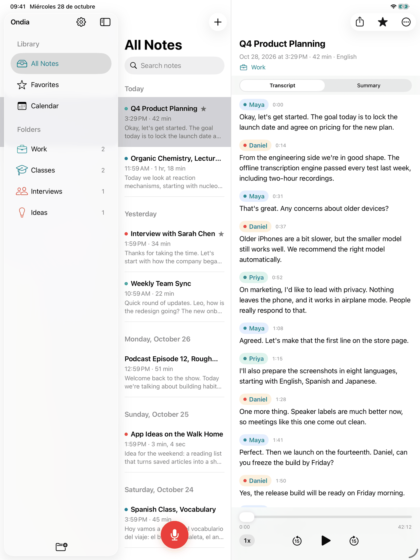Tap Maya speaker label at 0:31
The width and height of the screenshot is (420, 560).
point(254,196)
